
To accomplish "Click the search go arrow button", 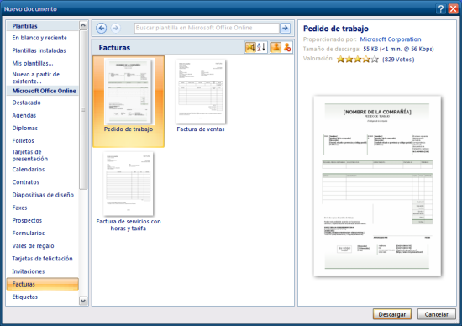I will (285, 28).
